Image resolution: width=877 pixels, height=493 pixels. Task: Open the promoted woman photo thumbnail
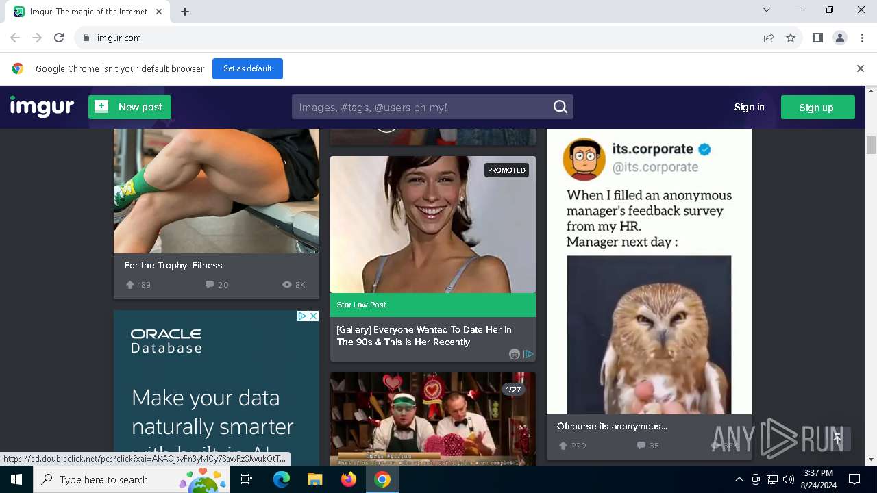coord(433,225)
